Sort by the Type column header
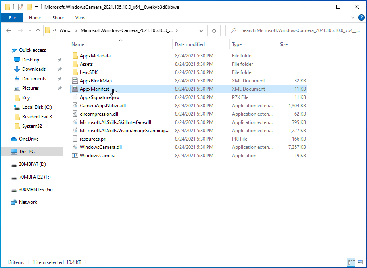This screenshot has width=367, height=268. coord(237,44)
